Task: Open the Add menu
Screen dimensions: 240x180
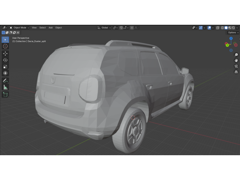Action: 50,28
